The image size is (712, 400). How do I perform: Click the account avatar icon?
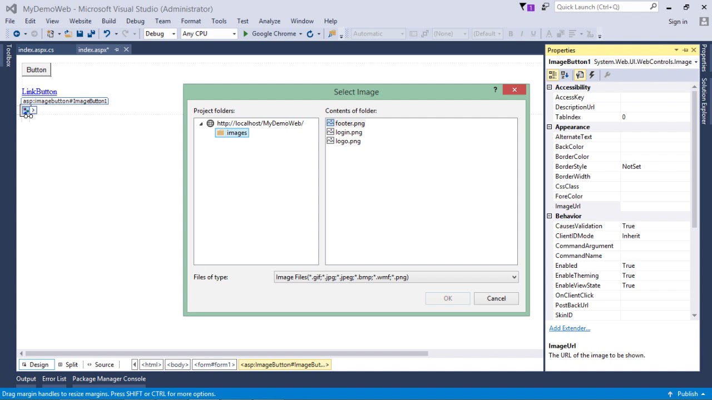pyautogui.click(x=704, y=21)
